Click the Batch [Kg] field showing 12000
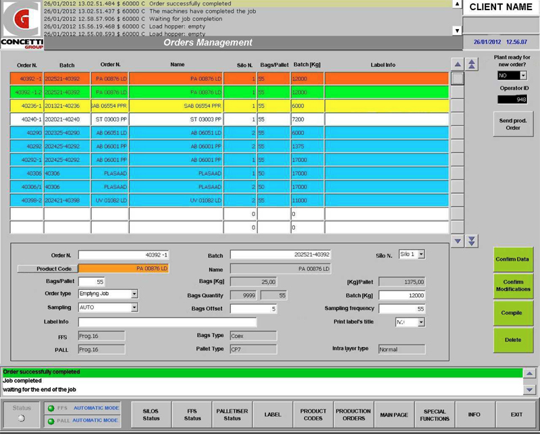This screenshot has width=540, height=435. [x=402, y=295]
